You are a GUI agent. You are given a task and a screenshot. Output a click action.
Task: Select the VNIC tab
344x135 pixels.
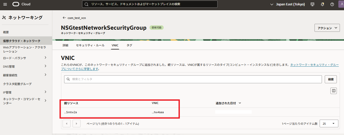[x=115, y=45]
